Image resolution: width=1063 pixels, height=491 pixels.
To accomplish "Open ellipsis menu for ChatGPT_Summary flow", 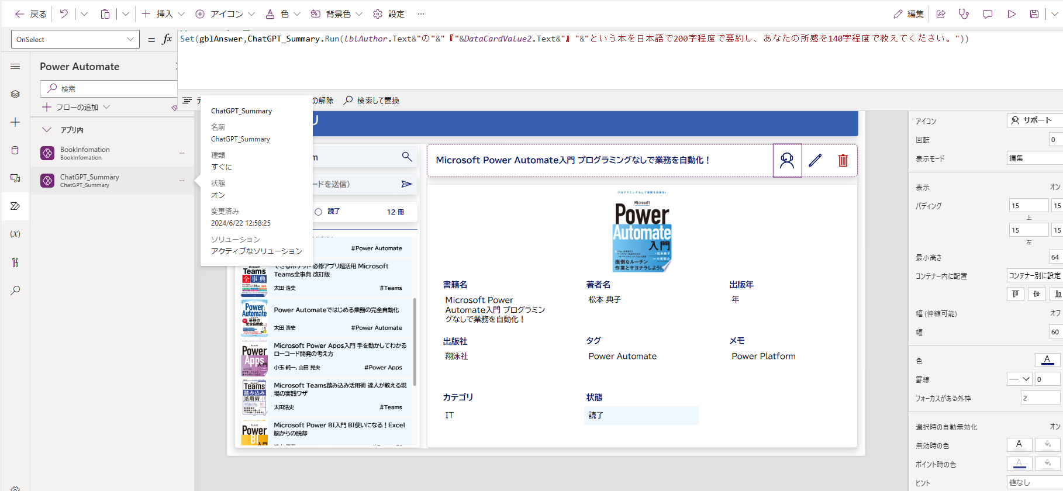I will 182,181.
